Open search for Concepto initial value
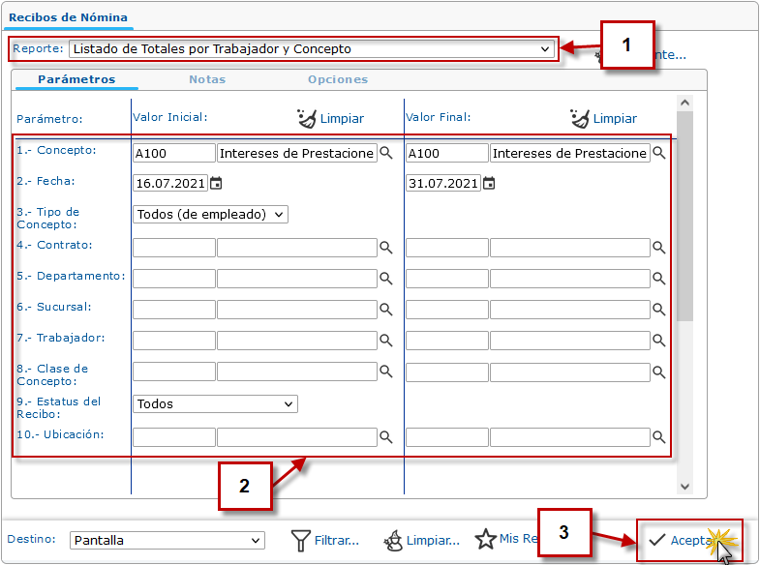Screen dimensions: 760x565 pos(386,153)
